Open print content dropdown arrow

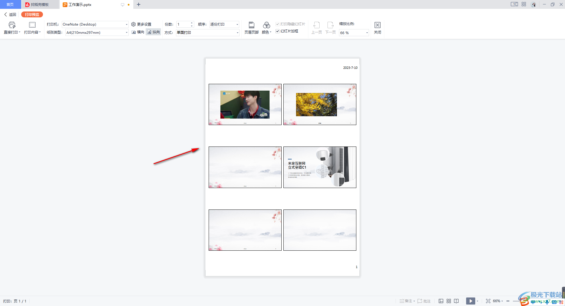(x=40, y=32)
